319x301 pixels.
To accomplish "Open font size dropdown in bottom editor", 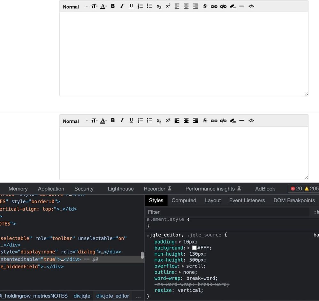I will point(94,120).
